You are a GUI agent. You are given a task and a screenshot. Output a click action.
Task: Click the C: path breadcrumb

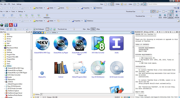(x=49, y=32)
